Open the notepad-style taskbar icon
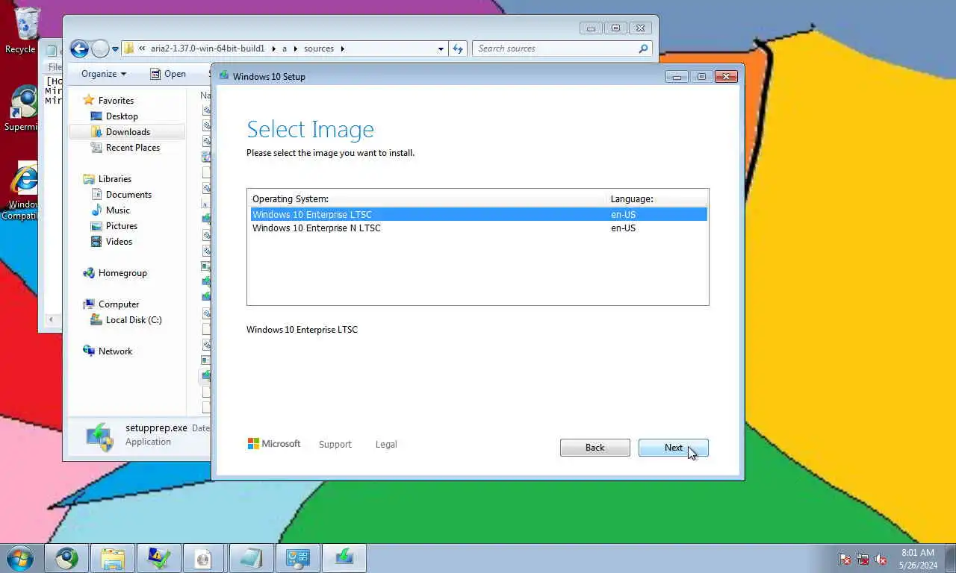956x573 pixels. coord(251,558)
